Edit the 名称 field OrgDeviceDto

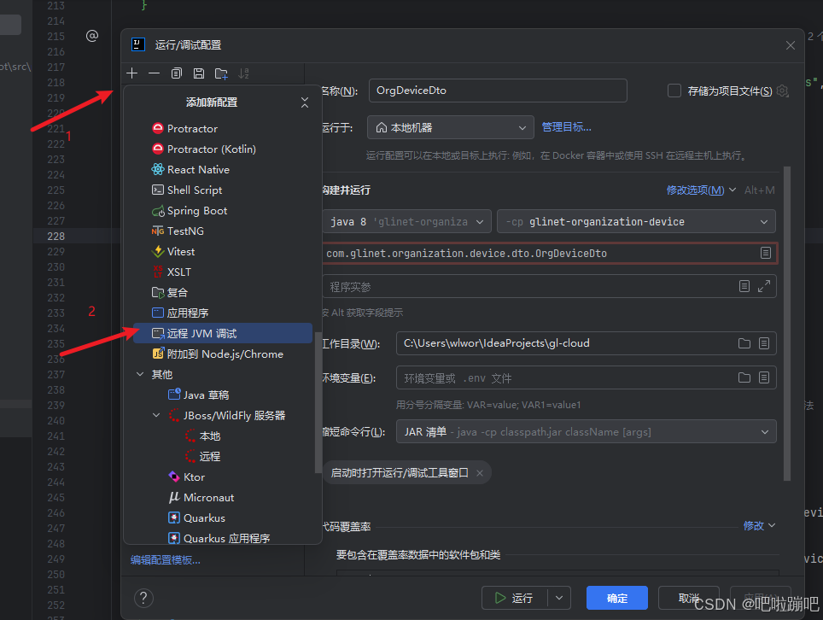498,91
